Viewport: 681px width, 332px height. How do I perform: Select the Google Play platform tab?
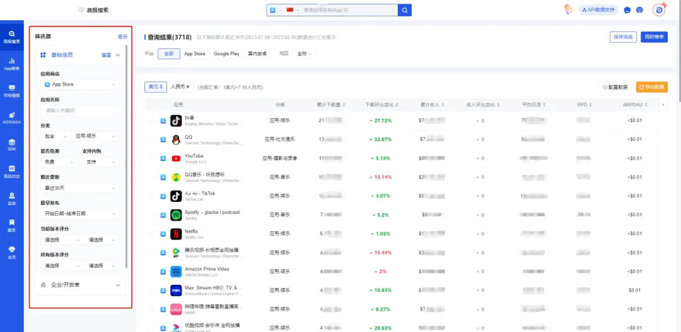pyautogui.click(x=226, y=53)
